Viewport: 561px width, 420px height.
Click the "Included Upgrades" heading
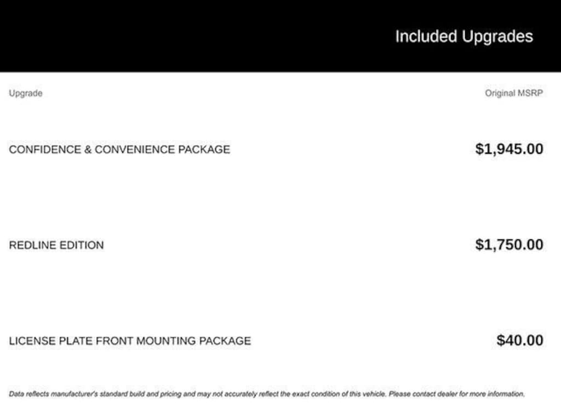[x=463, y=37]
